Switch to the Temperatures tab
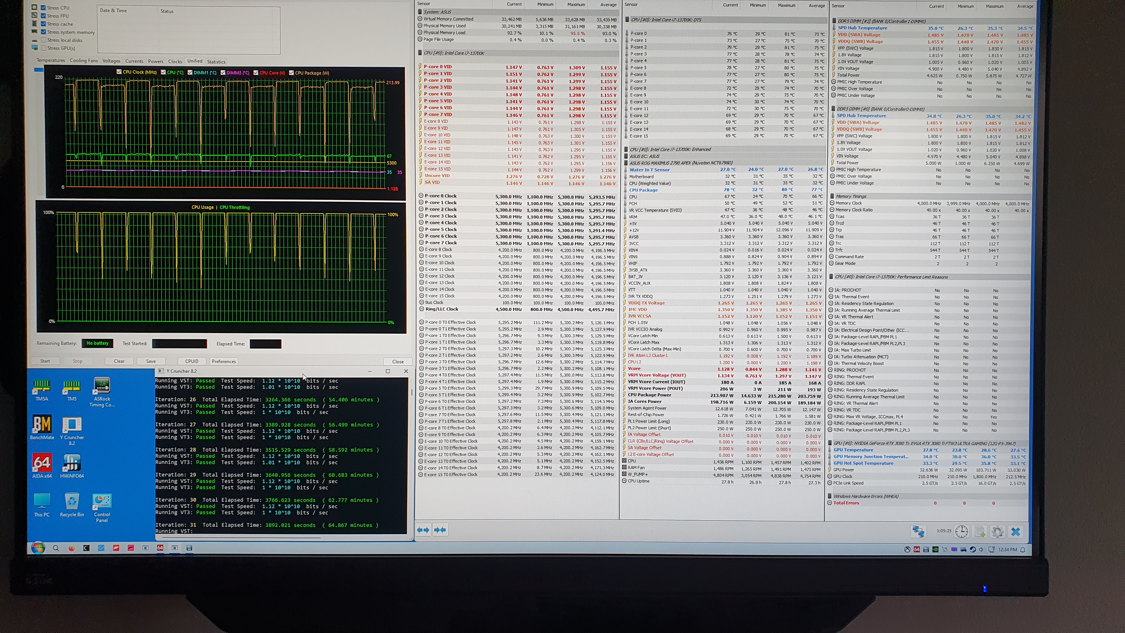The height and width of the screenshot is (633, 1125). point(51,60)
